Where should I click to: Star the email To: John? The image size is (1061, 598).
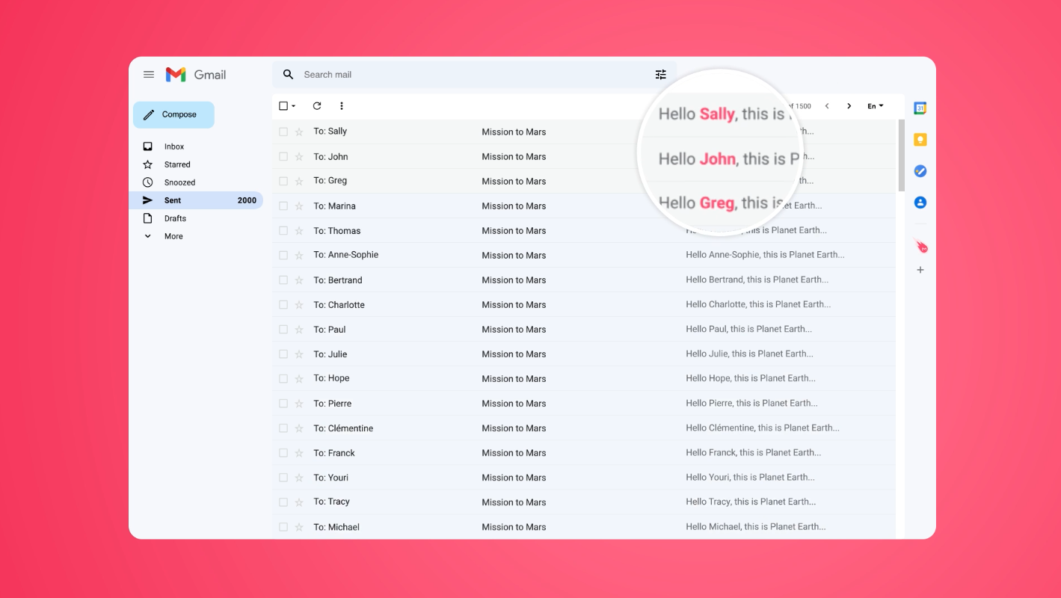[299, 156]
